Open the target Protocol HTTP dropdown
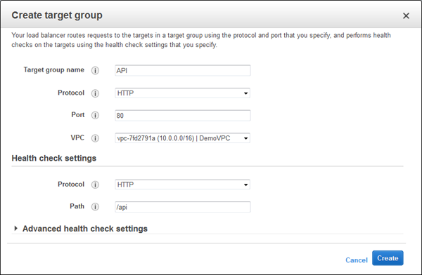The width and height of the screenshot is (422, 275). tap(182, 93)
